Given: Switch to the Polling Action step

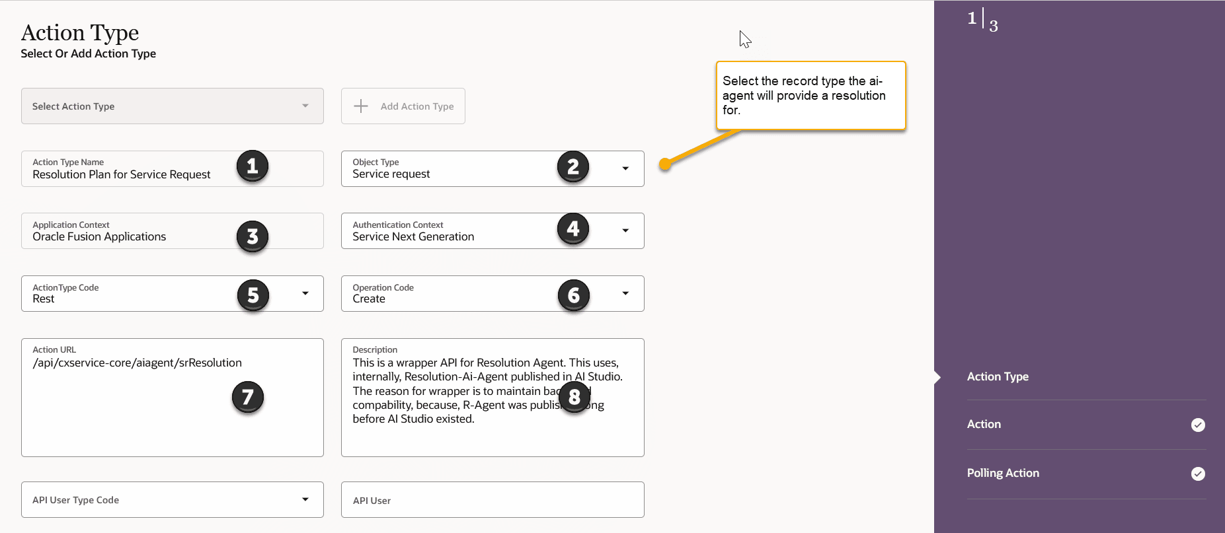Looking at the screenshot, I should click(x=1003, y=473).
